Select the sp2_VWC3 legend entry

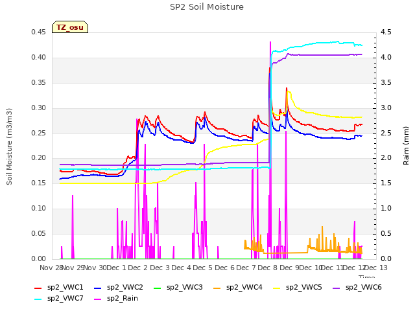click(178, 287)
